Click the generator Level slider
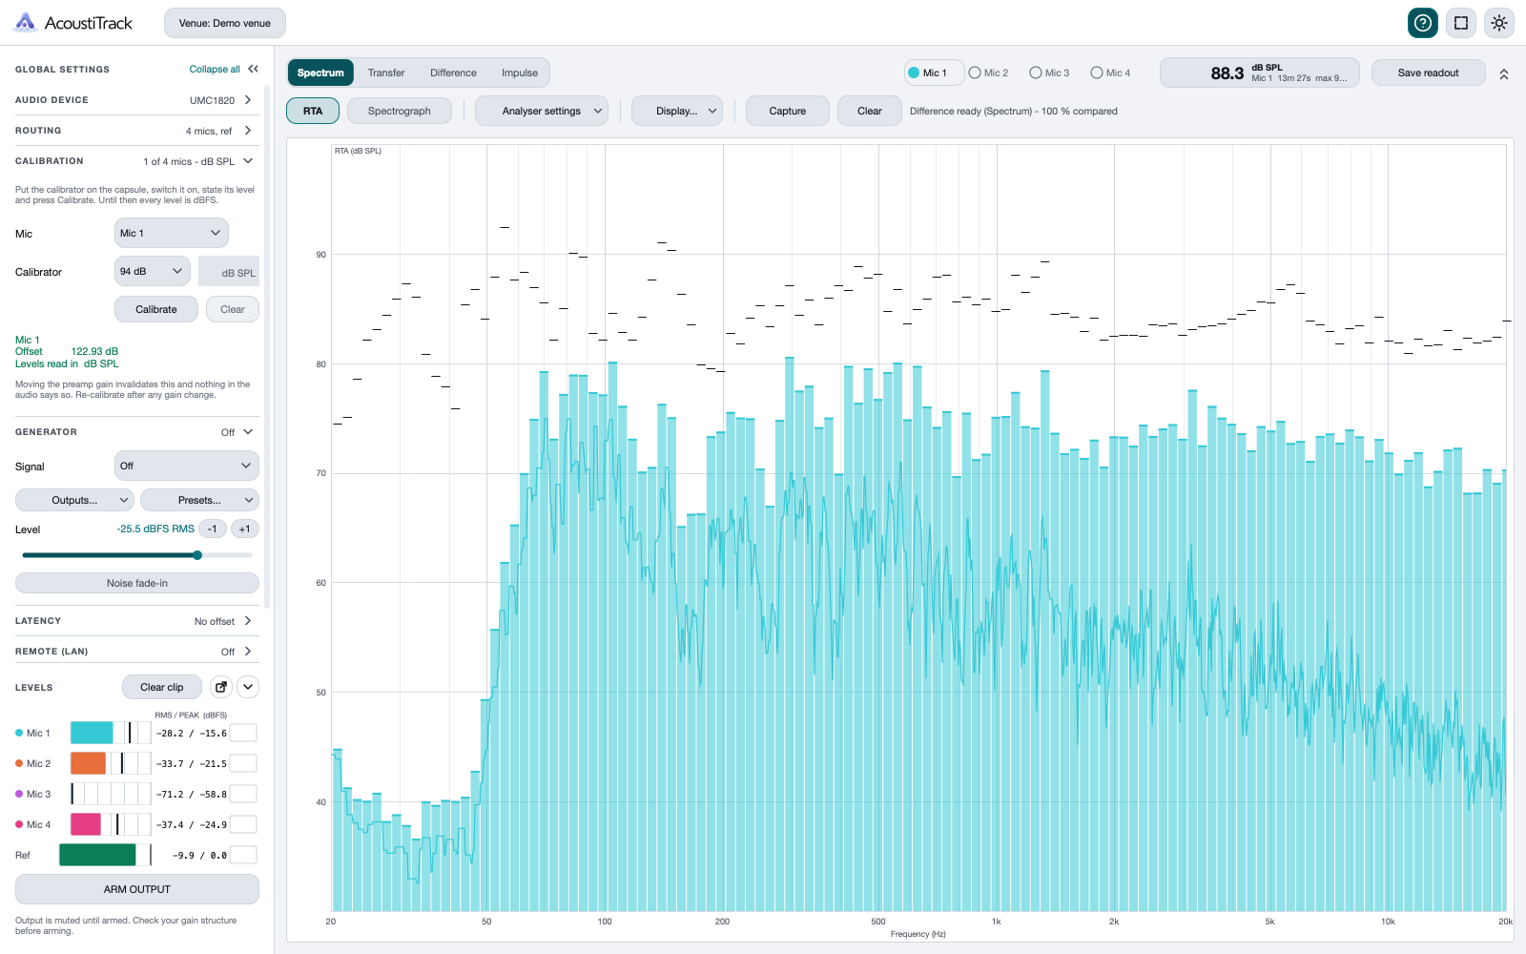 coord(137,555)
